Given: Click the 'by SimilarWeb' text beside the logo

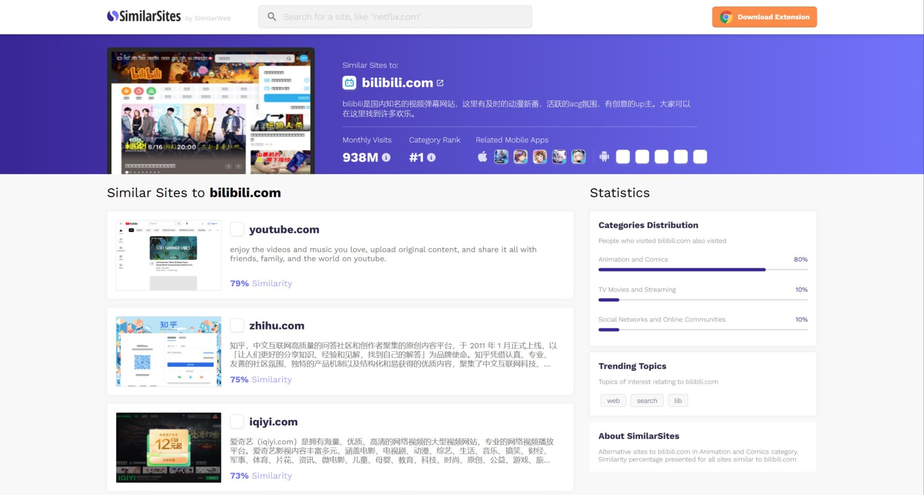Looking at the screenshot, I should (208, 18).
